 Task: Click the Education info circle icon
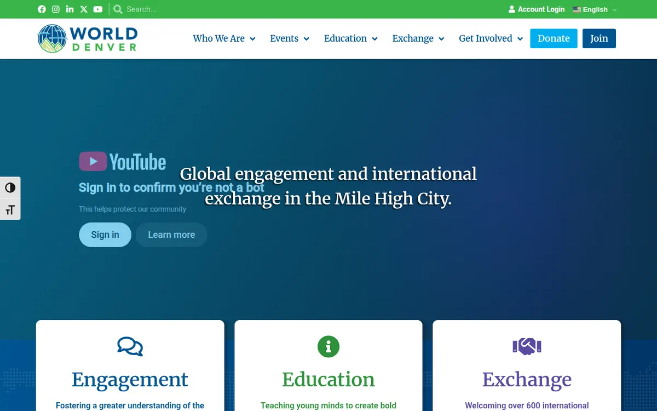tap(328, 346)
